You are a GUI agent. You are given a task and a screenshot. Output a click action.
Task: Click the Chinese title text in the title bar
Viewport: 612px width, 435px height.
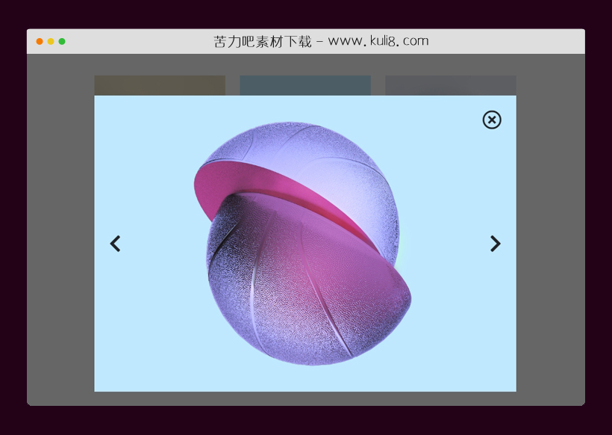pyautogui.click(x=262, y=42)
